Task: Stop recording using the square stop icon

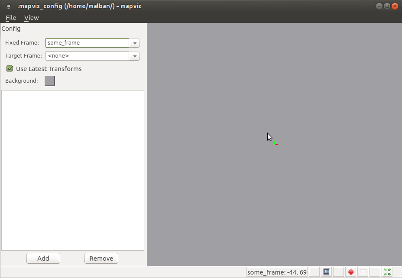Action: coord(363,272)
